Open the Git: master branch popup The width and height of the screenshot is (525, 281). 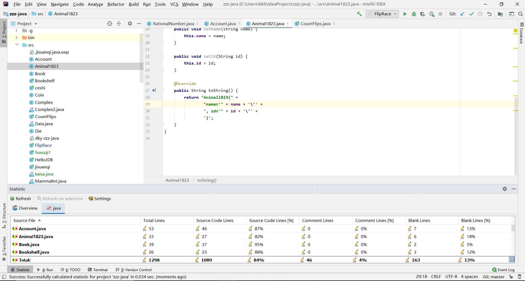point(494,277)
